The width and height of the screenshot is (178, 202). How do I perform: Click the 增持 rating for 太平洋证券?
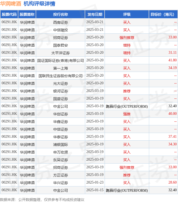tap(127, 53)
